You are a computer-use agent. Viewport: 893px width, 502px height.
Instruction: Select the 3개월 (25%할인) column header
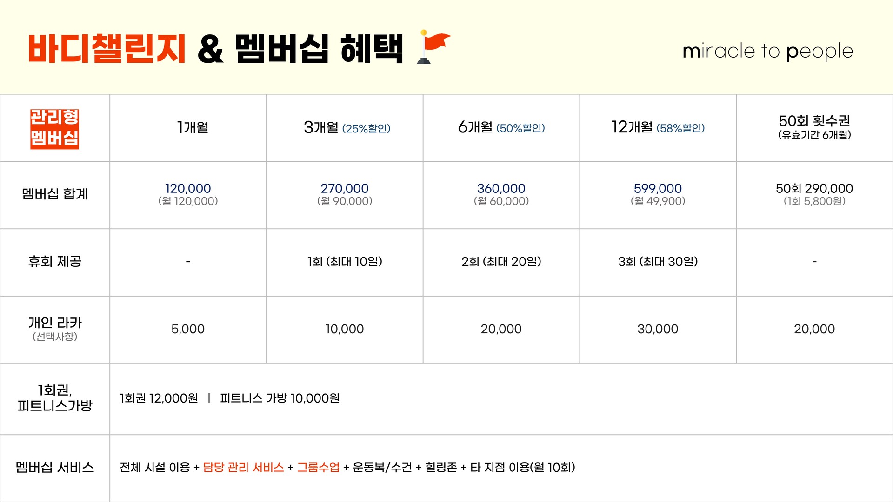click(x=347, y=127)
